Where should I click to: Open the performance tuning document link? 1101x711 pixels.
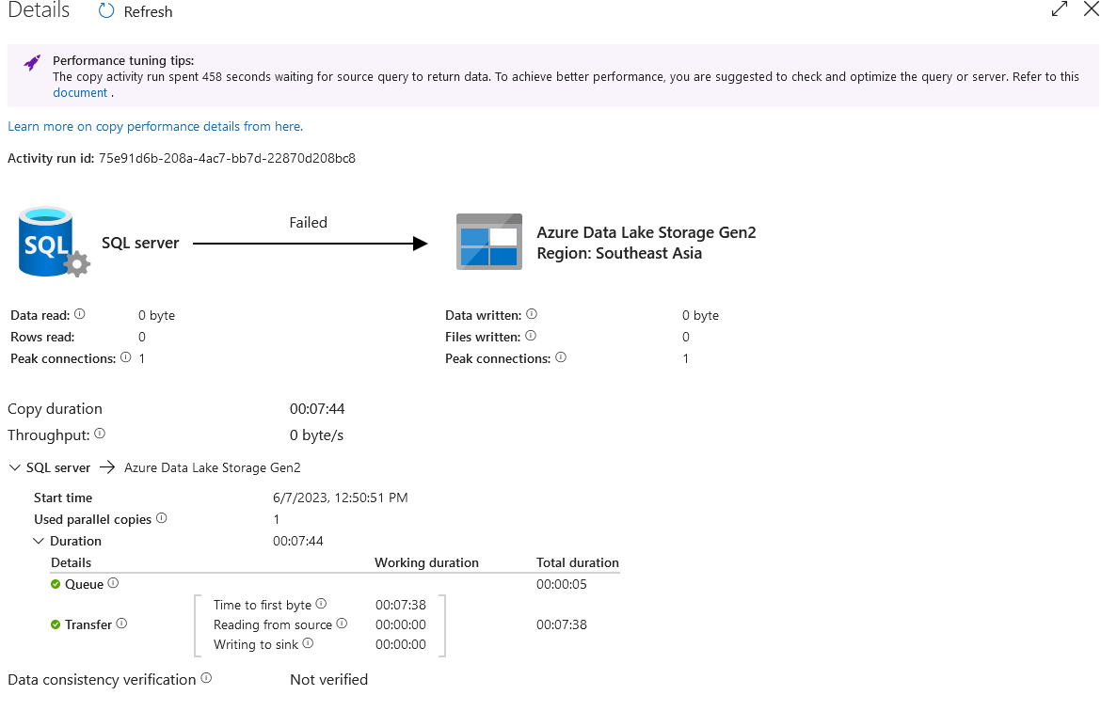point(80,93)
